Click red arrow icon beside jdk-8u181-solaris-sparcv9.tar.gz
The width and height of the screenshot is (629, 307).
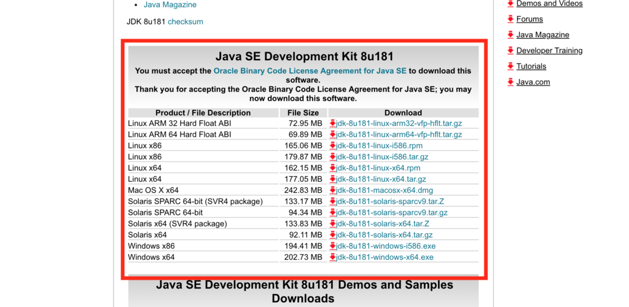[332, 212]
